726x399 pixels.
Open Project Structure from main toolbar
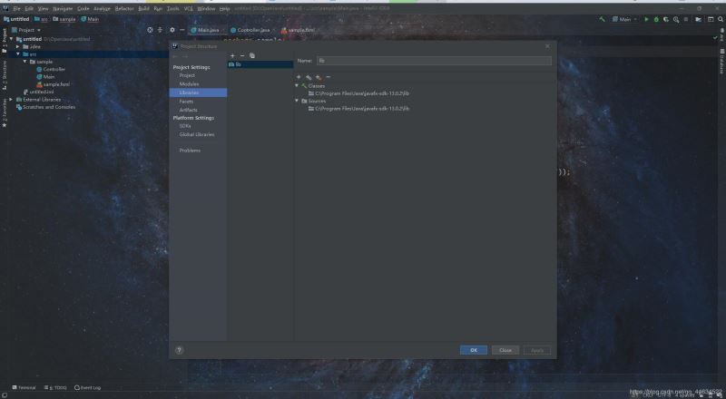point(698,19)
